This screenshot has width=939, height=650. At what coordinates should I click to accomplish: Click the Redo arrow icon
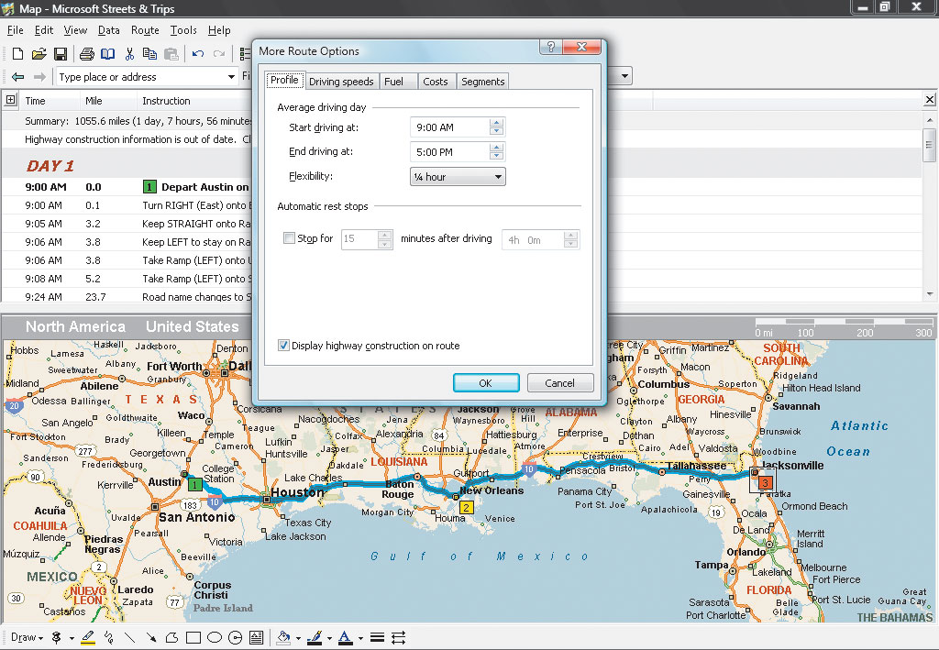(219, 54)
